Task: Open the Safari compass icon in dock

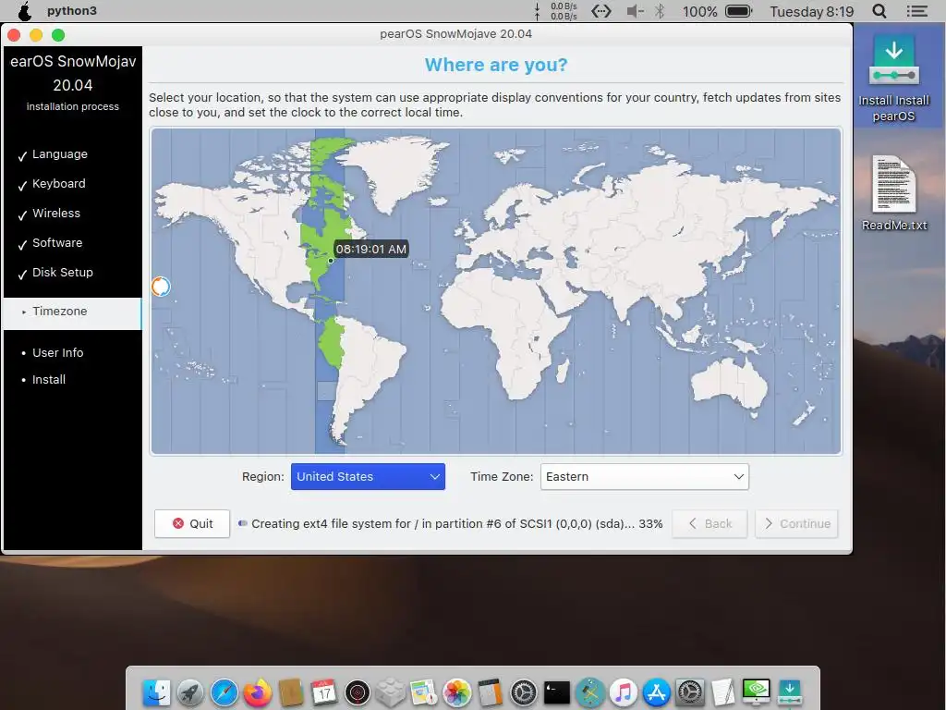Action: click(x=224, y=692)
